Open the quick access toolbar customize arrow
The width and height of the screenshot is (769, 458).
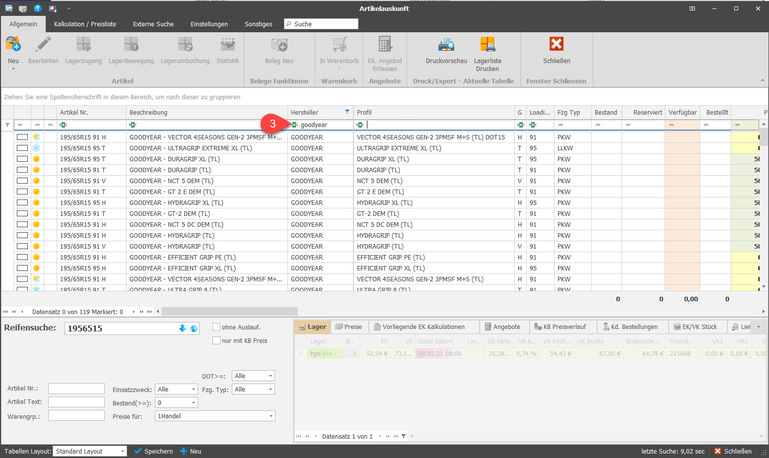click(x=69, y=8)
